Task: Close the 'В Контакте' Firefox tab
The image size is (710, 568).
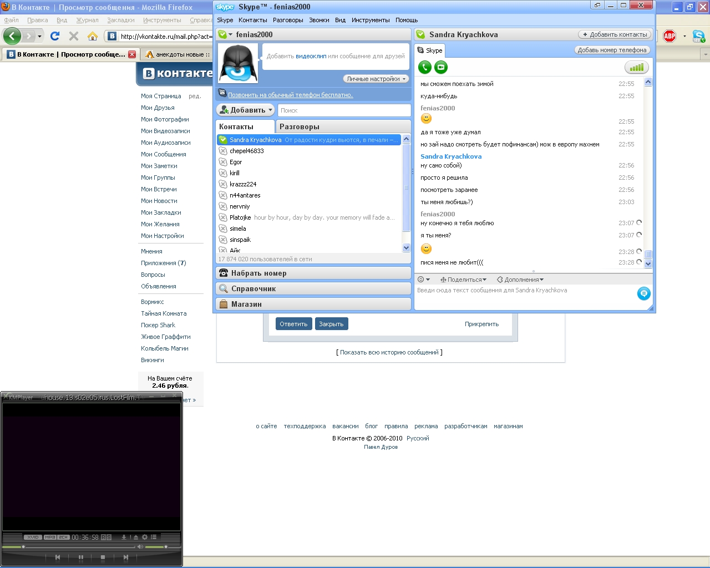Action: click(x=132, y=54)
